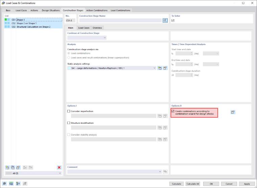
Task: Click edit stability analysis settings icon
Action: [165, 140]
